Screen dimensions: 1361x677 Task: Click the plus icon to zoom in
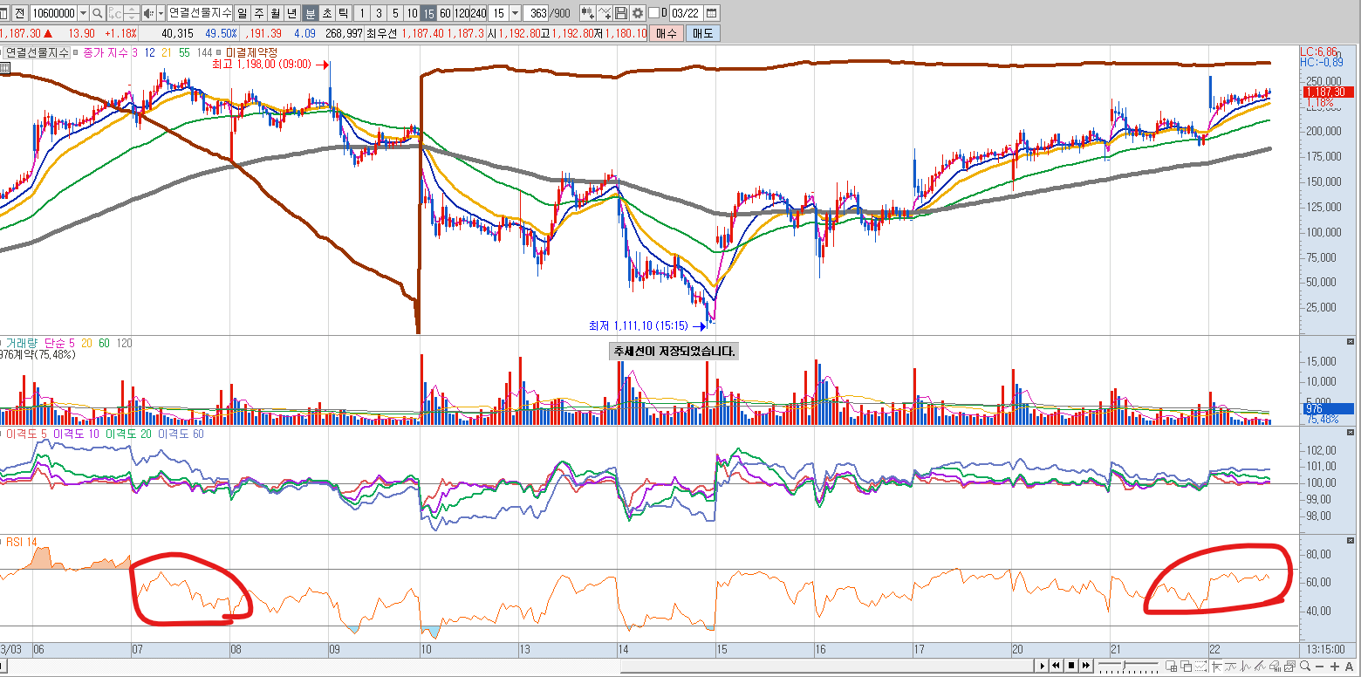coord(1334,667)
